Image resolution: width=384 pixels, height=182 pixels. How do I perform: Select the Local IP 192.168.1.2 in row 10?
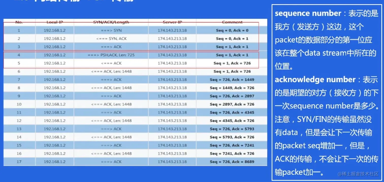55,104
